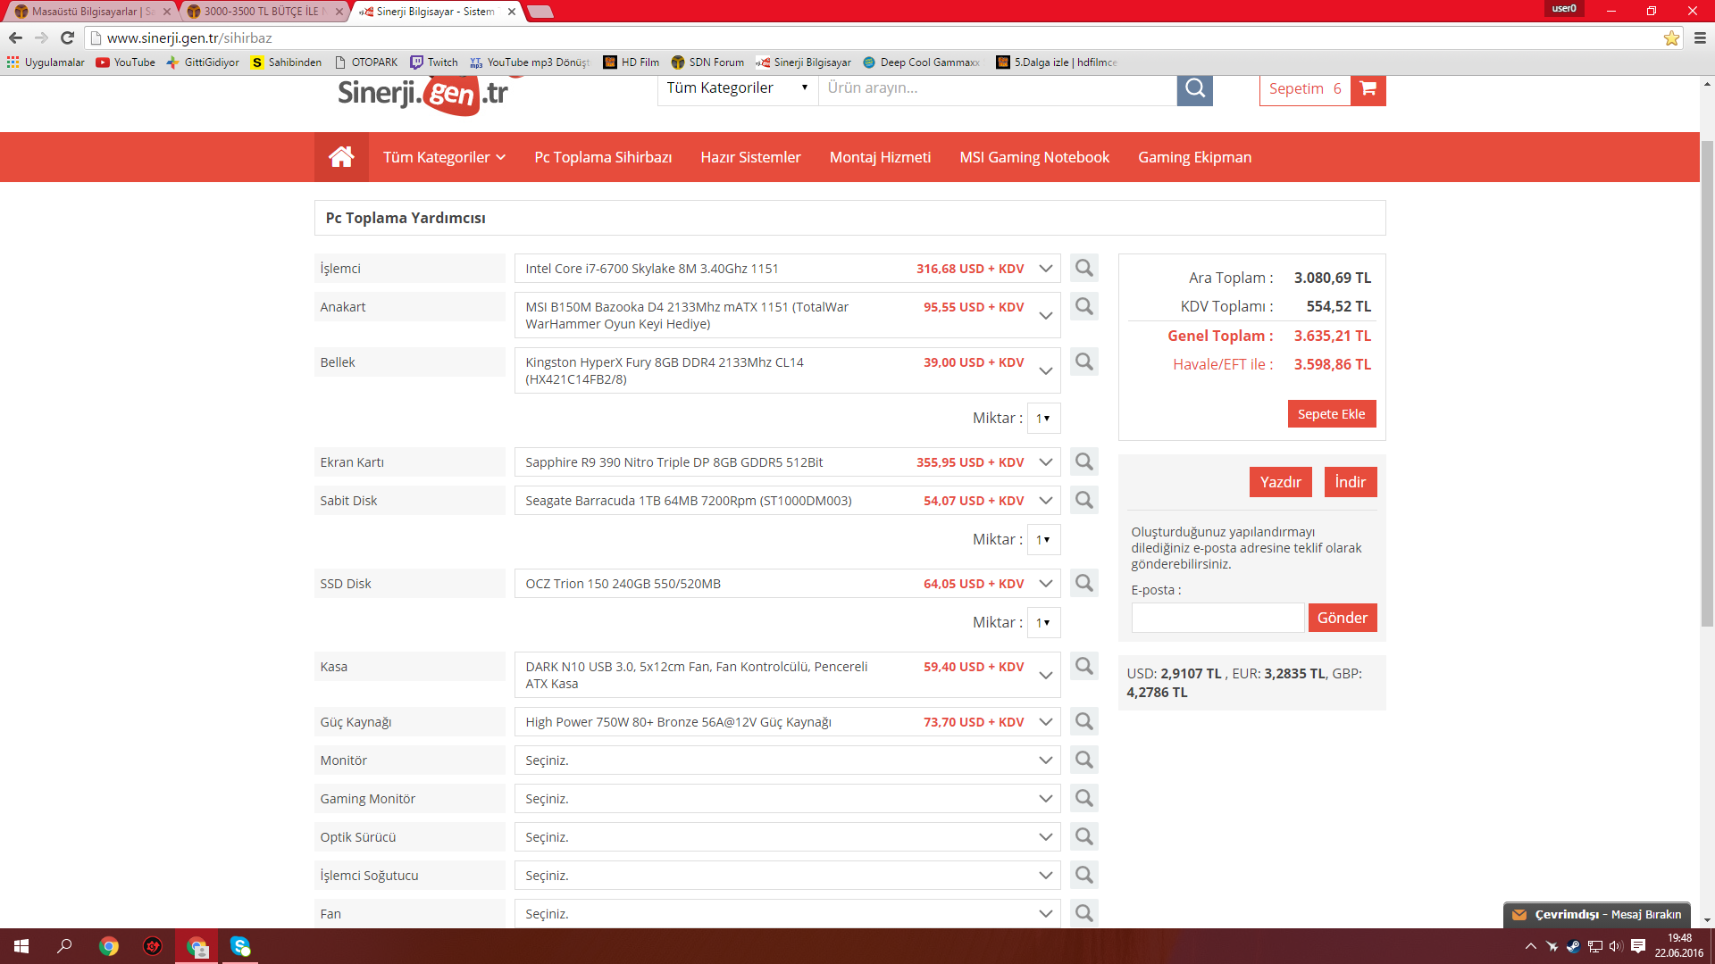Open Chrome menu hamburger icon

click(x=1700, y=37)
